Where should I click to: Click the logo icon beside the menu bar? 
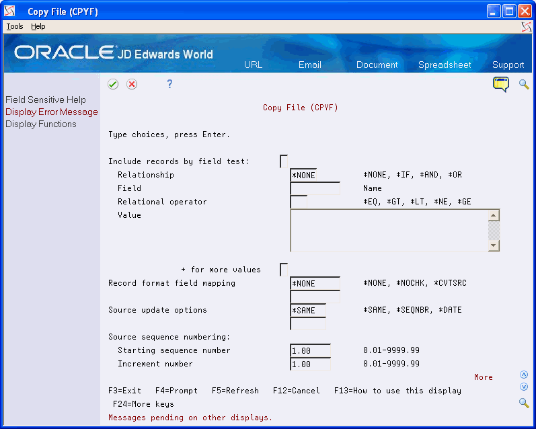click(527, 27)
